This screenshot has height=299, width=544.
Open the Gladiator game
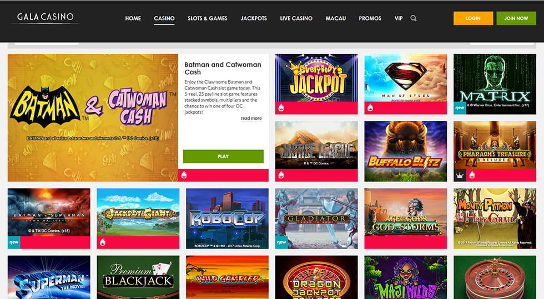(316, 218)
